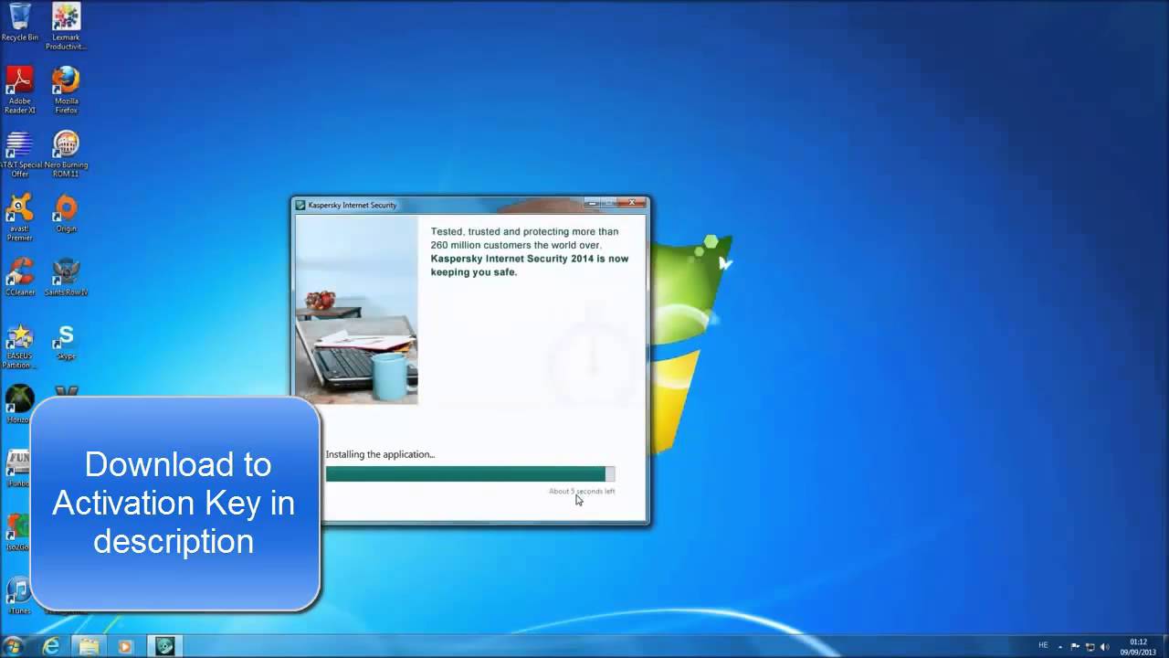The image size is (1169, 658).
Task: Click the installation progress bar
Action: [470, 473]
